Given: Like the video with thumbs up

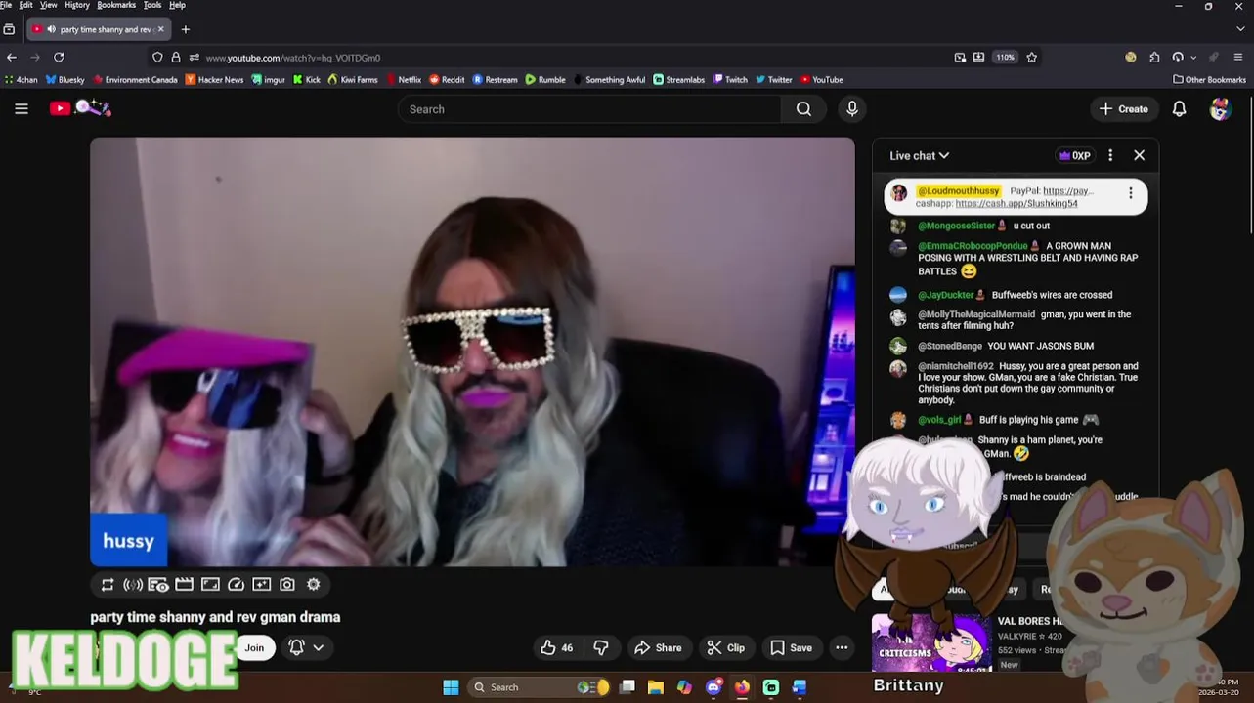Looking at the screenshot, I should 557,647.
